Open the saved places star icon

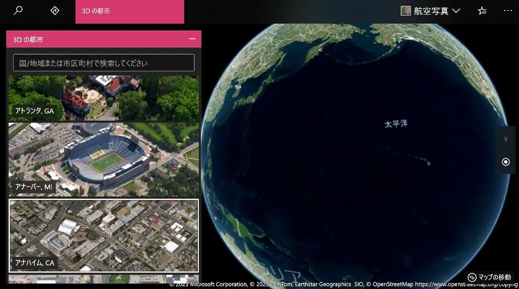[482, 11]
